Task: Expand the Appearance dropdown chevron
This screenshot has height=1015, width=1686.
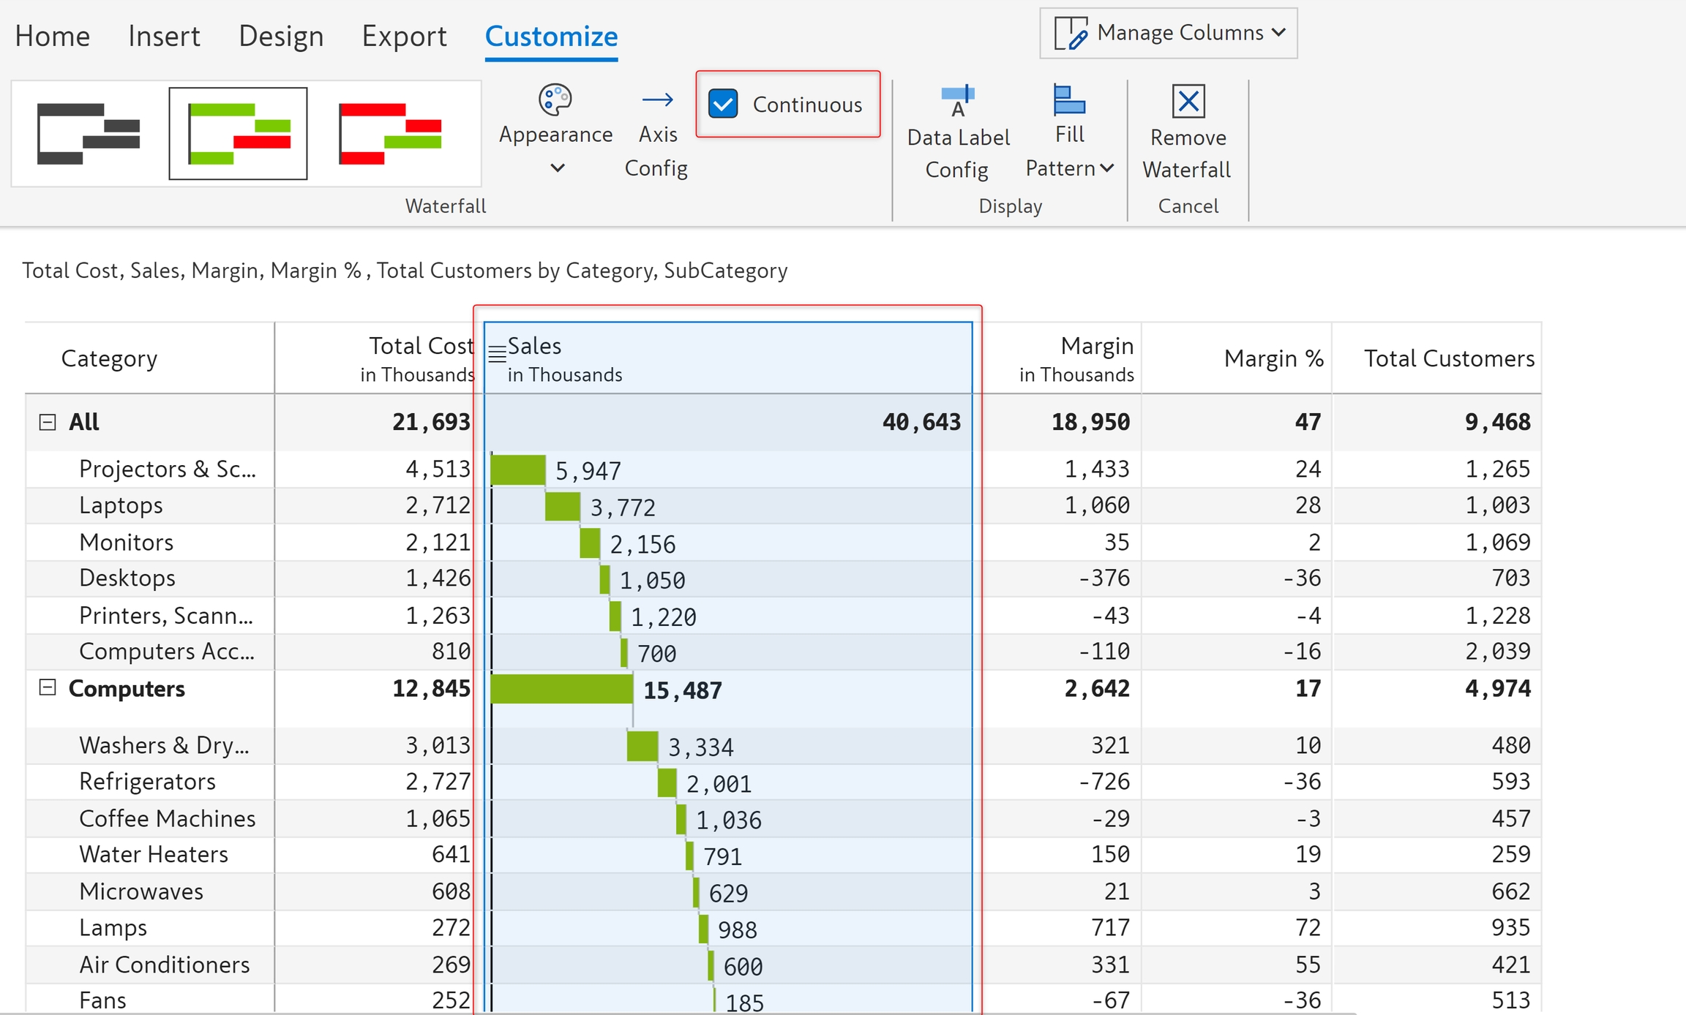Action: click(x=558, y=168)
